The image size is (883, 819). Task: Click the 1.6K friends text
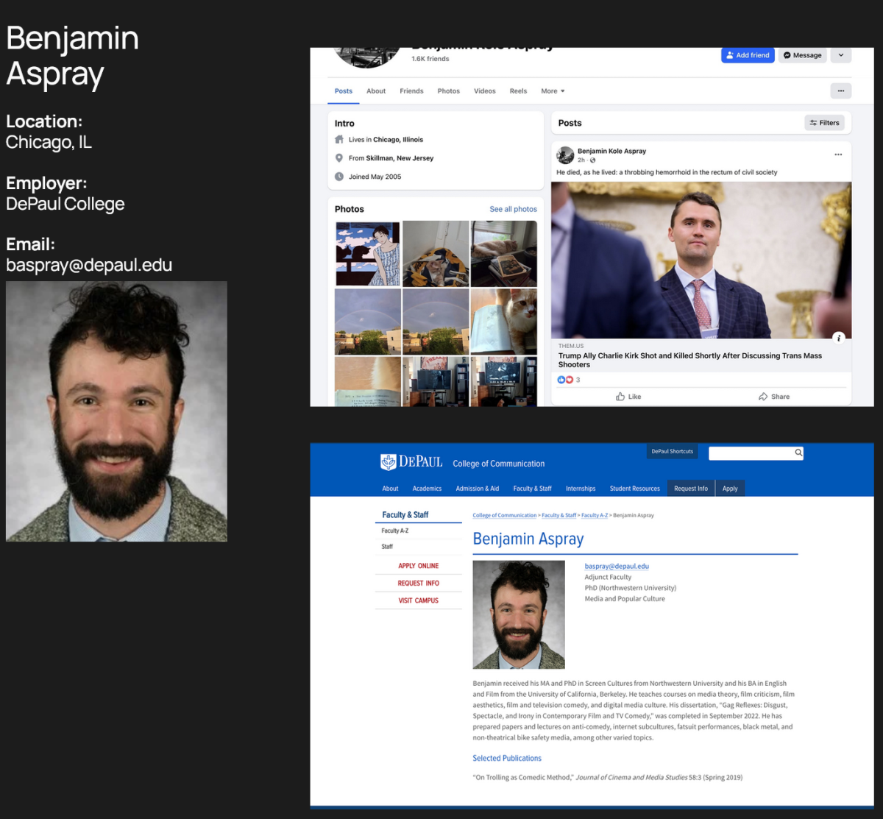pyautogui.click(x=430, y=59)
